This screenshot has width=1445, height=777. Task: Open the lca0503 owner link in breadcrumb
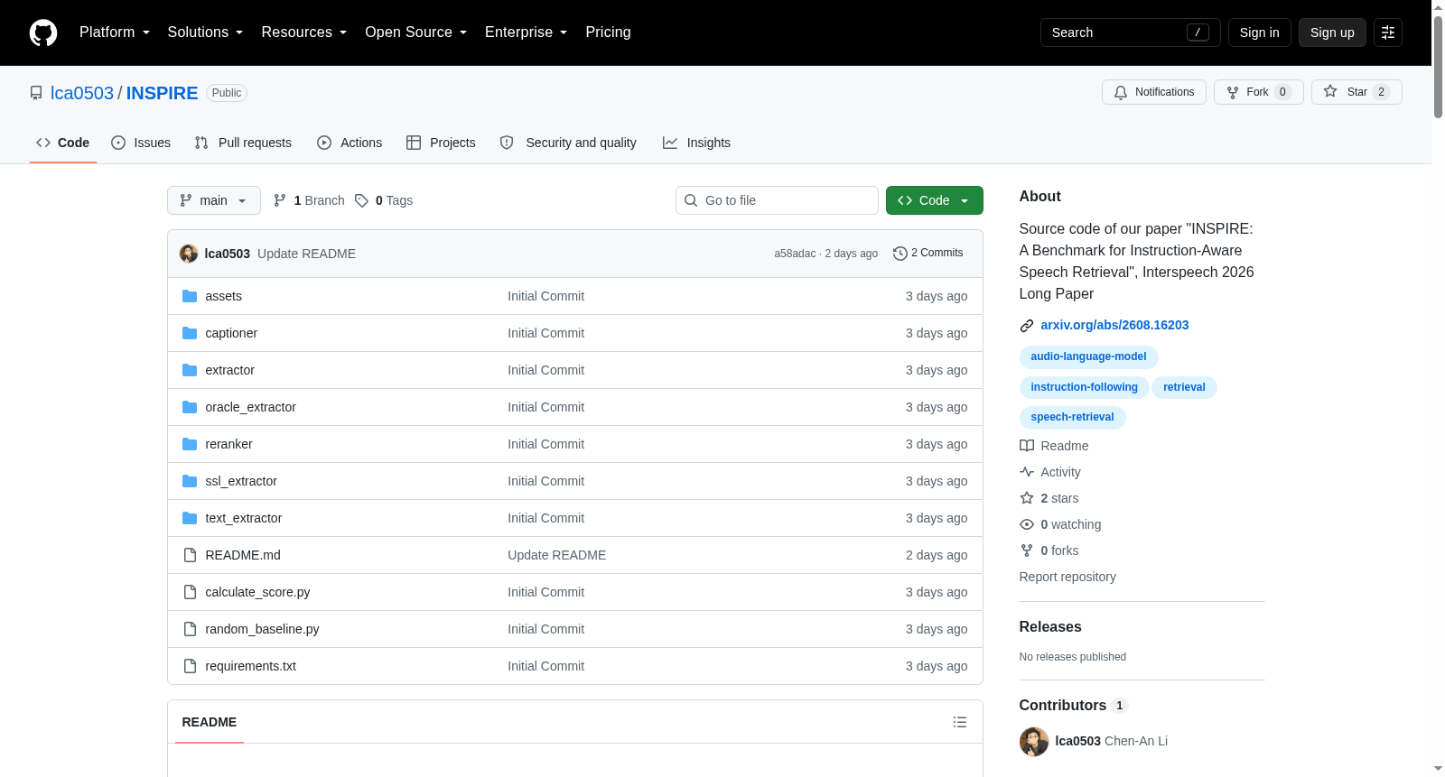pyautogui.click(x=82, y=93)
